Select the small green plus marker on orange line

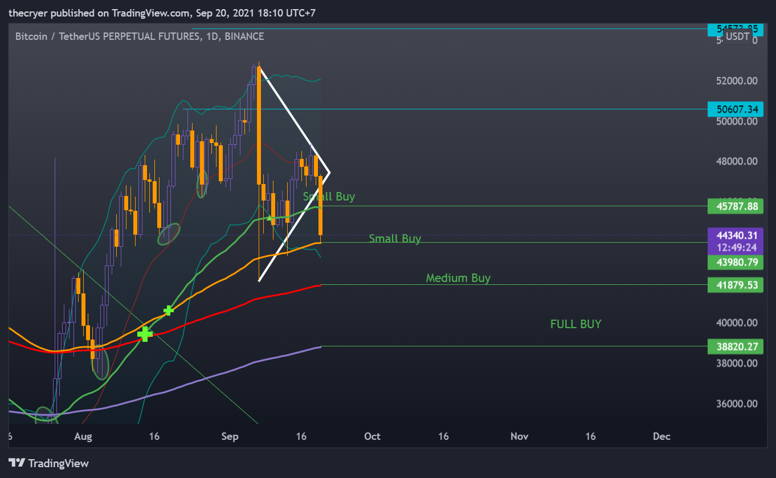169,311
